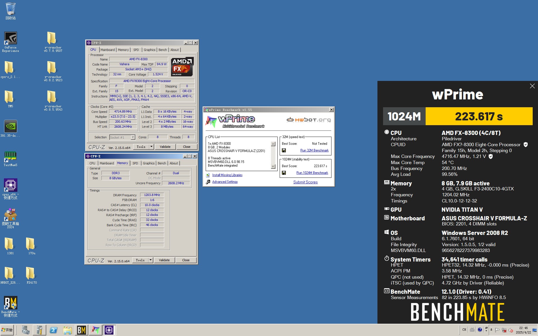The image size is (538, 336).
Task: Open the cpu-z_2.1 folder on desktop
Action: (10, 70)
